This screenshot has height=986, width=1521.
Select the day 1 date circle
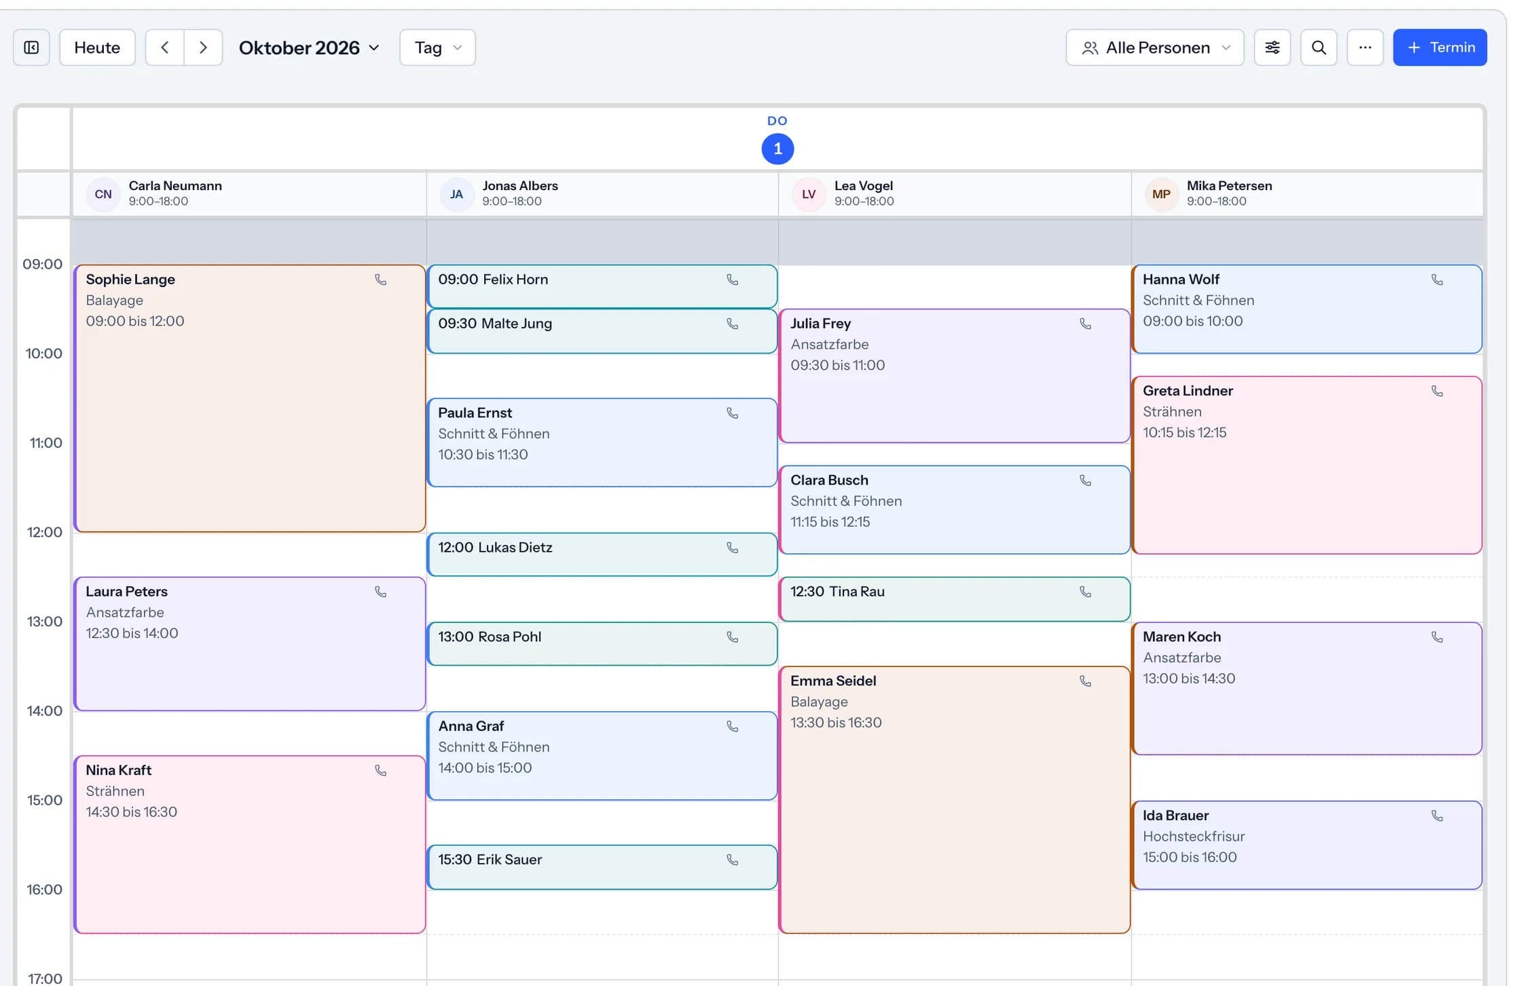pos(777,149)
